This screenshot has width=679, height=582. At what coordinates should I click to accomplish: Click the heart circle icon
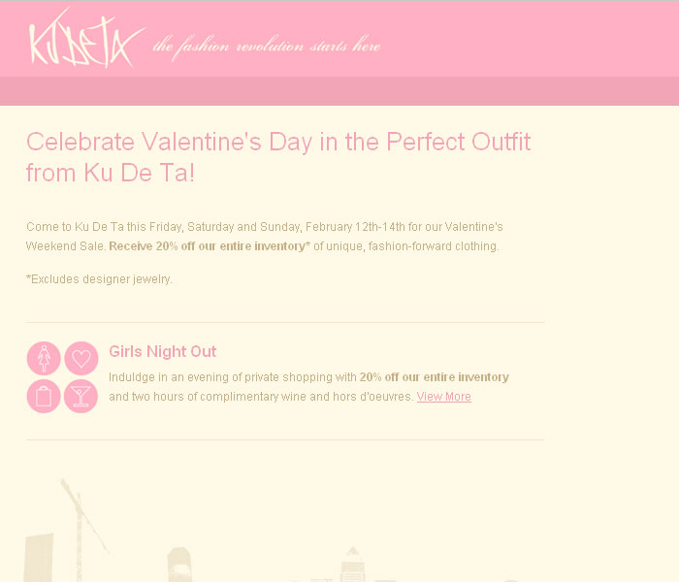[x=81, y=358]
